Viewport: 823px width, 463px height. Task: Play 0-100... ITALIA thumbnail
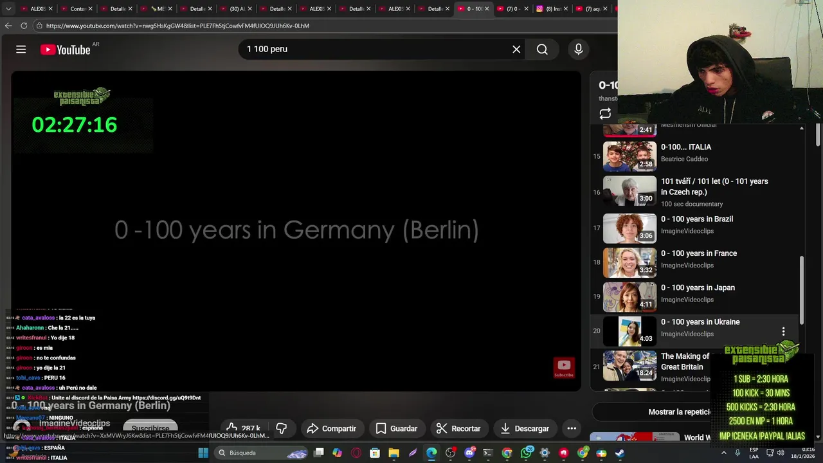[x=629, y=156]
